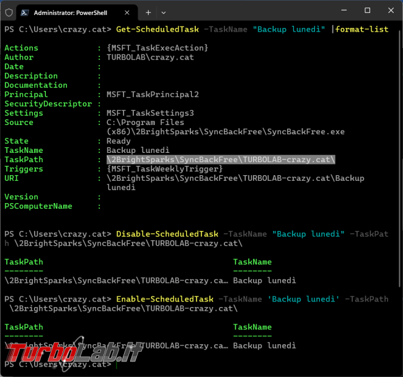
Task: Click the Documentation property label
Action: pos(36,85)
